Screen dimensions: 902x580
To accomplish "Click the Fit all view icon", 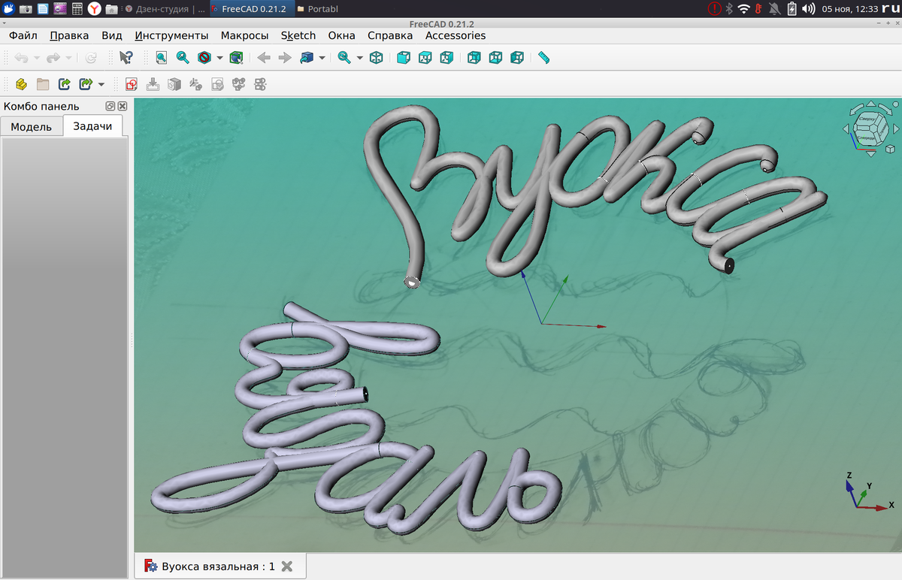I will coord(161,58).
